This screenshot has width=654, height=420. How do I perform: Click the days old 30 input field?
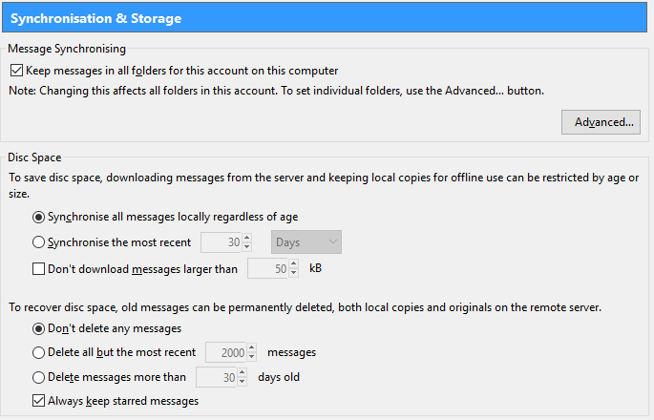pyautogui.click(x=216, y=377)
